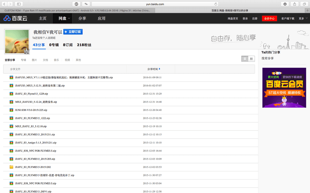Filter shares by 其他
The height and width of the screenshot is (193, 310).
(x=78, y=60)
